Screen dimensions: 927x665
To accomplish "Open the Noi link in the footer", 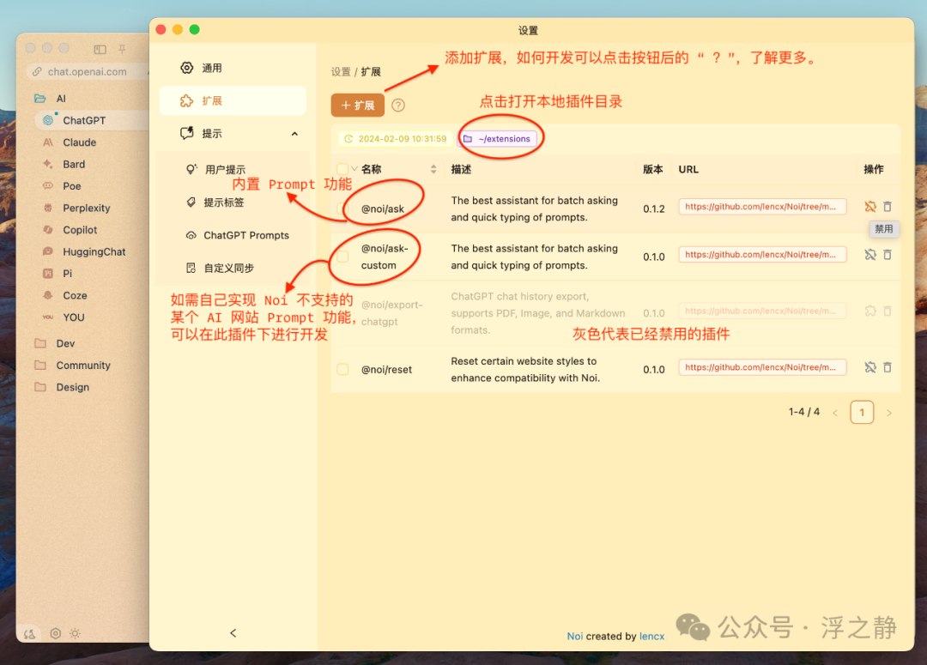I will point(574,636).
